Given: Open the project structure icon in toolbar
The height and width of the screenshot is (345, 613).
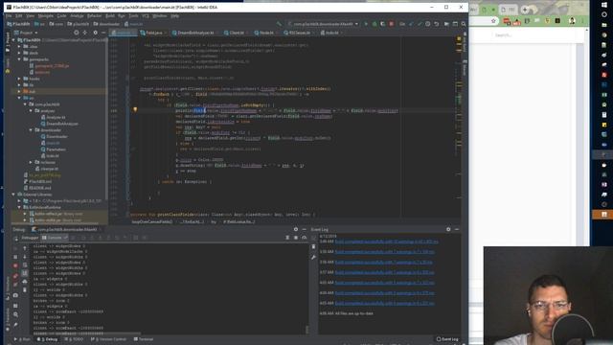Looking at the screenshot, I should 446,24.
